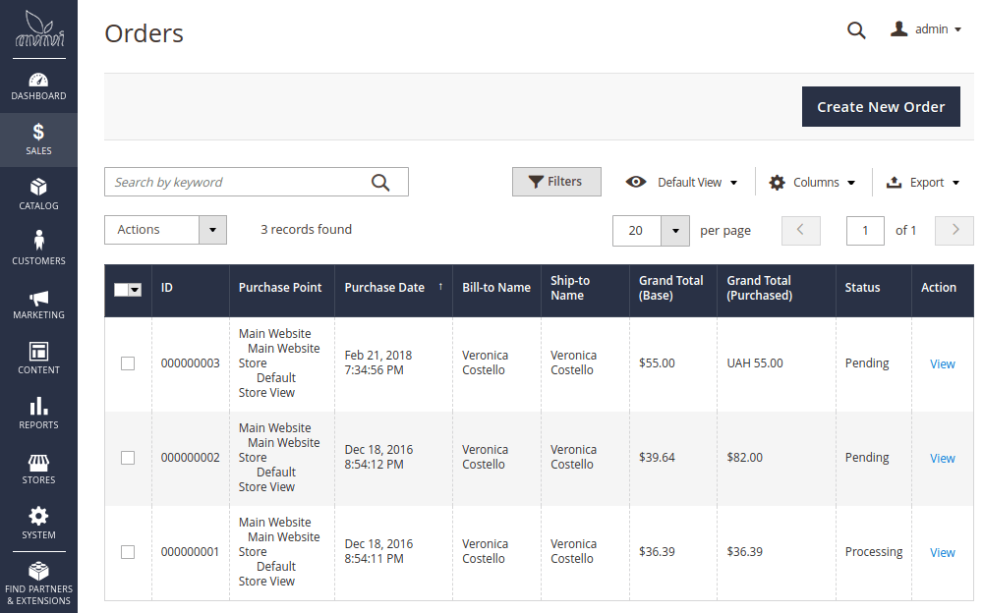Go to previous page arrow
This screenshot has width=983, height=613.
800,231
